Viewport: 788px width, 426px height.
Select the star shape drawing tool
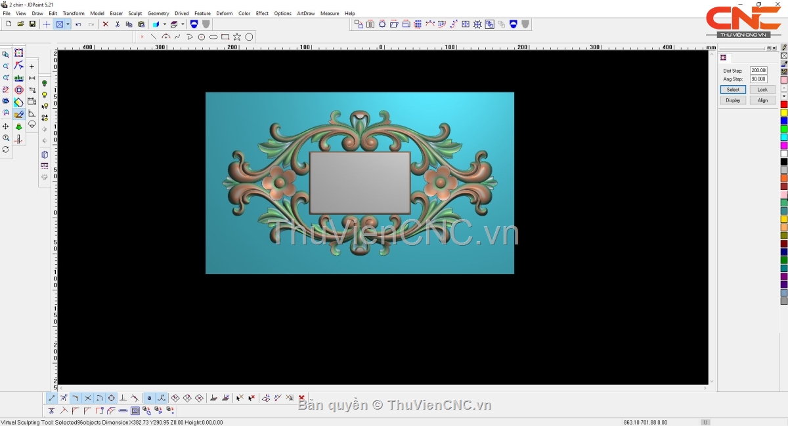(x=237, y=37)
